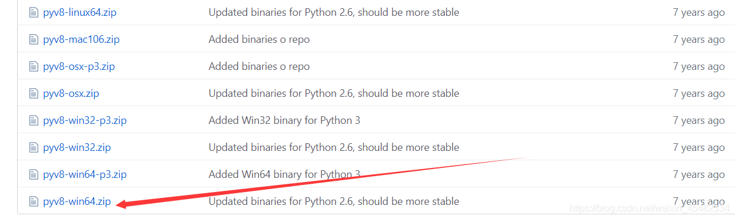Click file icon beside pyv8-win32.zip

pyautogui.click(x=34, y=147)
